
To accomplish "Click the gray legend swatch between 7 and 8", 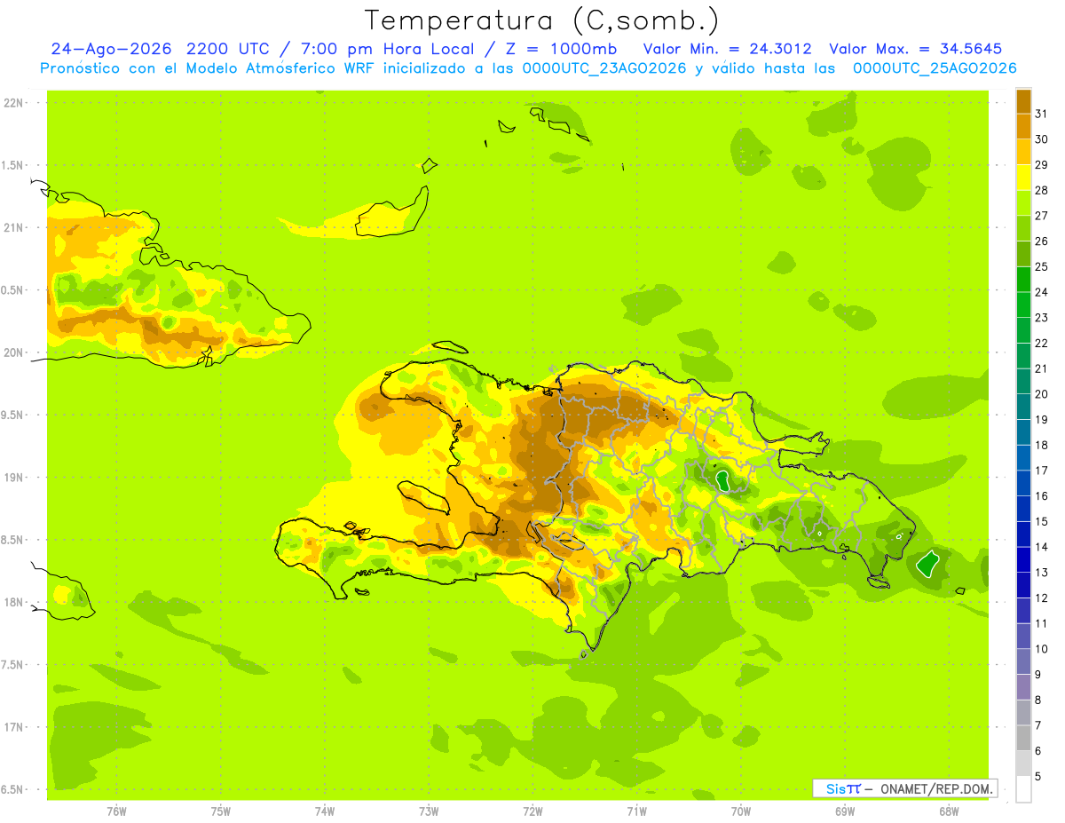I will coord(1023,712).
